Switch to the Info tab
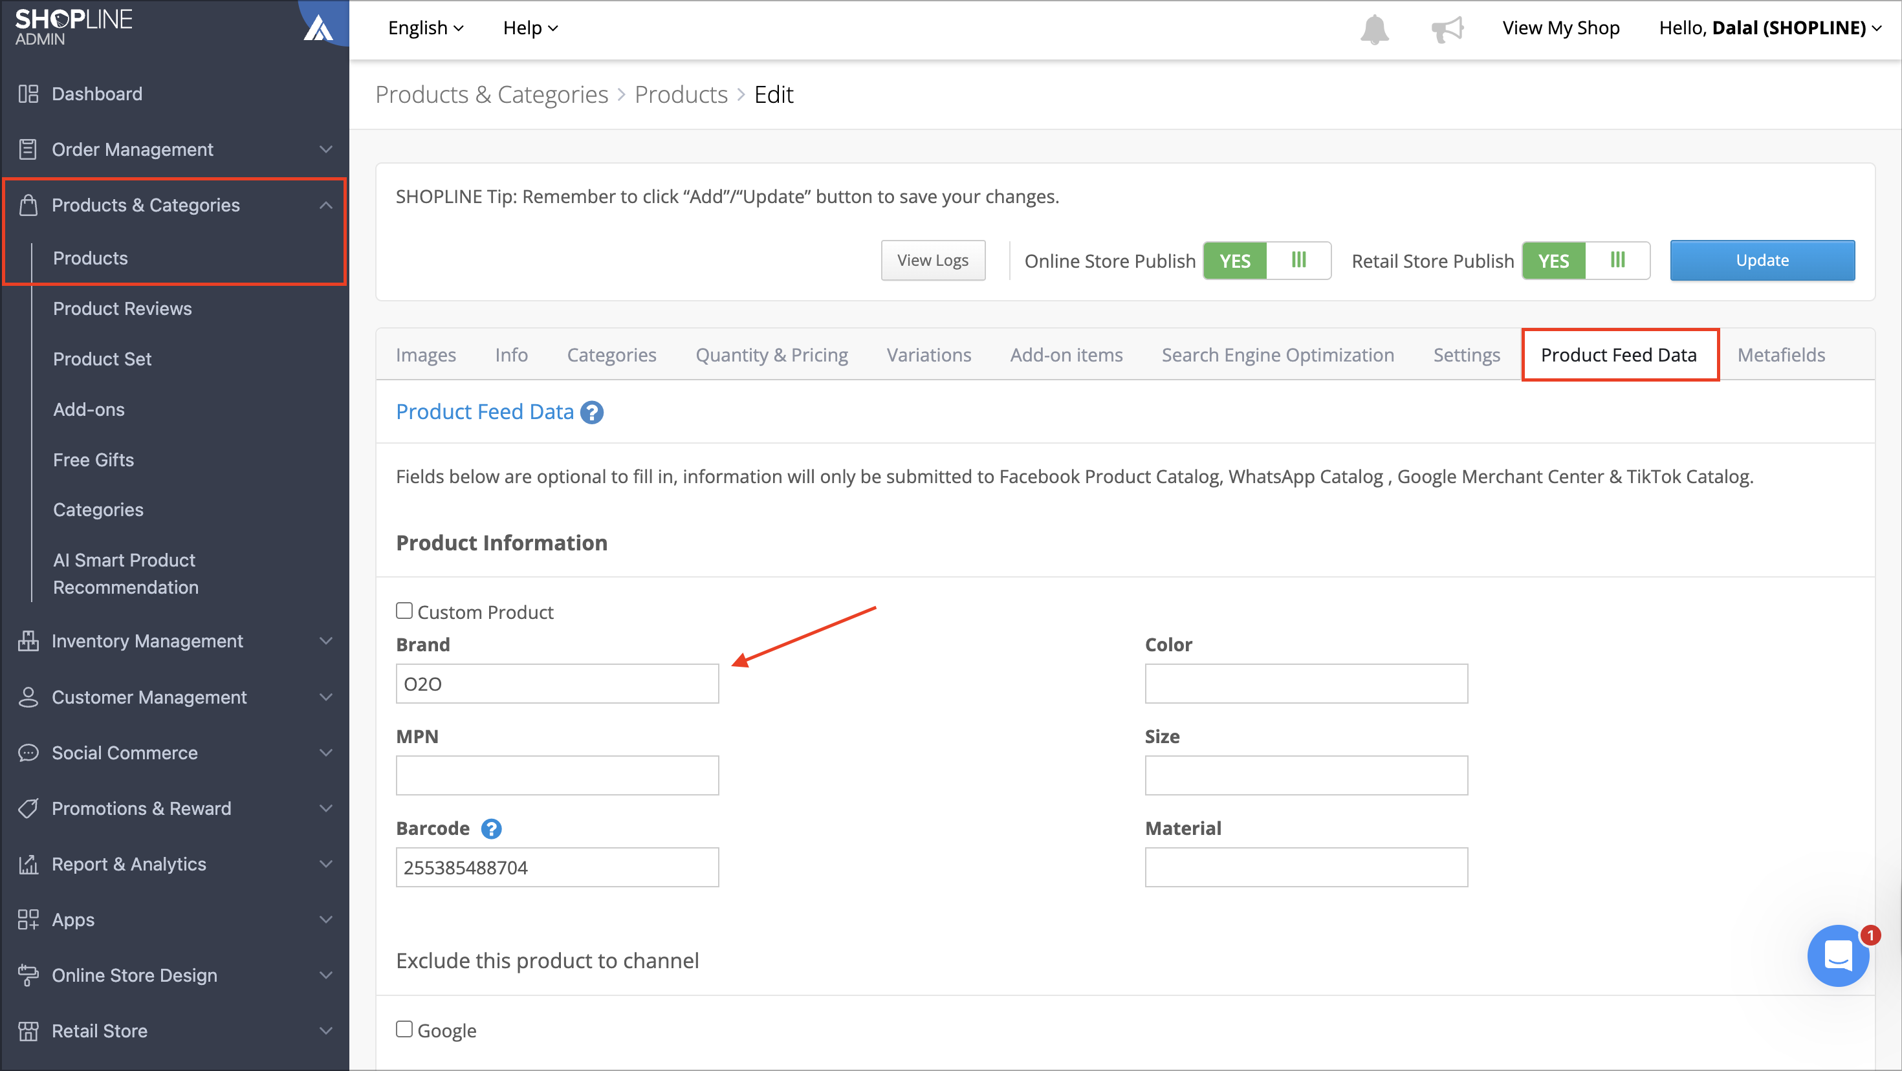 pos(512,355)
